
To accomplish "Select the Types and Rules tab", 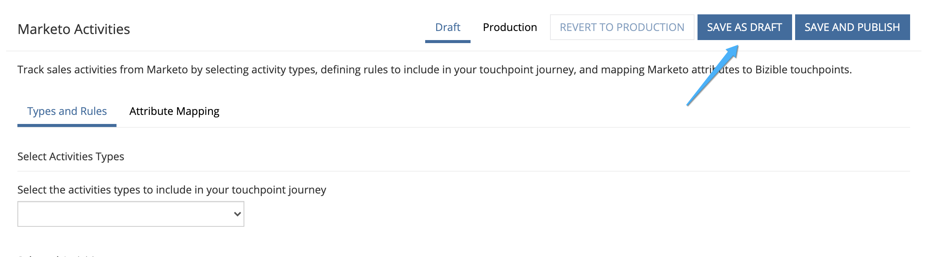I will (x=67, y=111).
